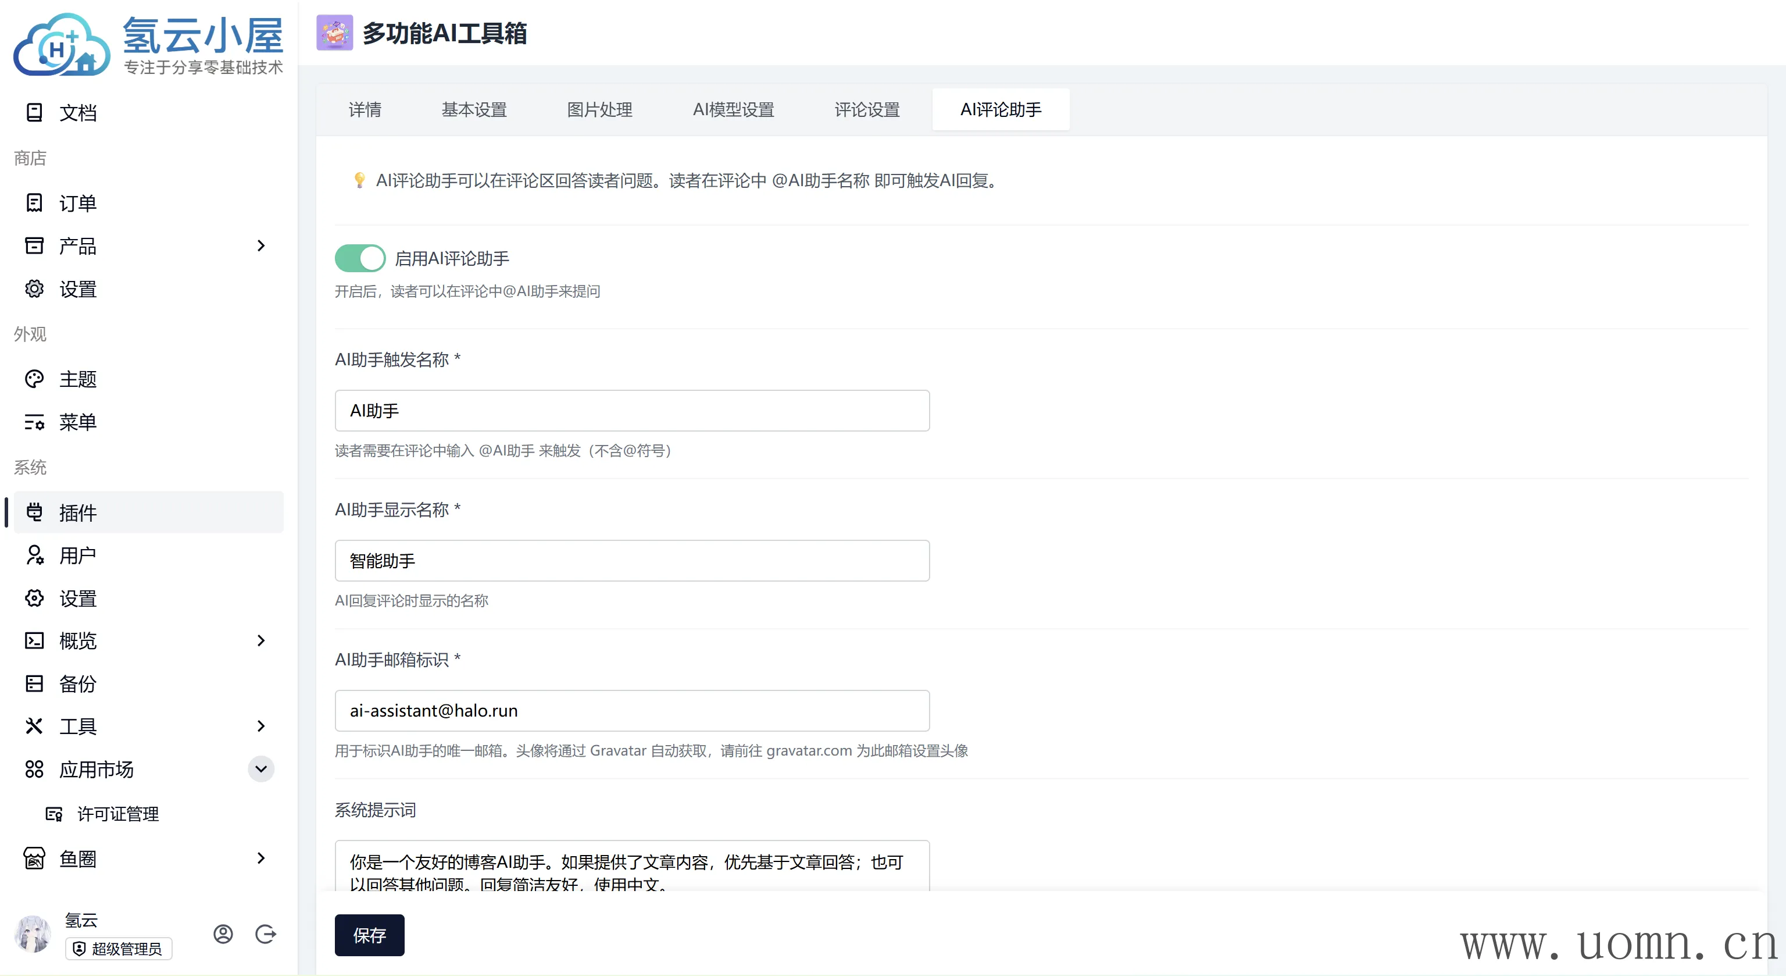Click the user profile icon at bottom
Viewport: 1786px width, 976px height.
(x=223, y=934)
